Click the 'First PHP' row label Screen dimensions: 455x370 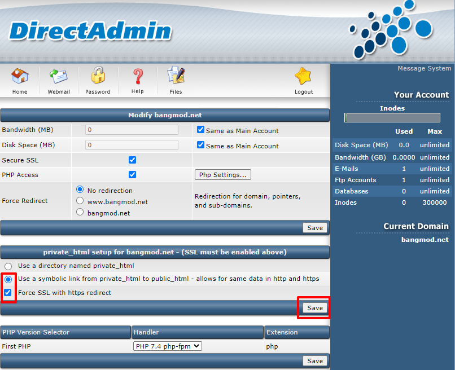tap(16, 346)
